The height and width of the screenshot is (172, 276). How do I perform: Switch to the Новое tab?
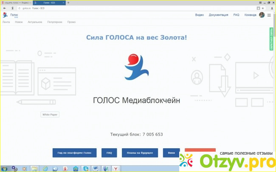tap(19, 22)
